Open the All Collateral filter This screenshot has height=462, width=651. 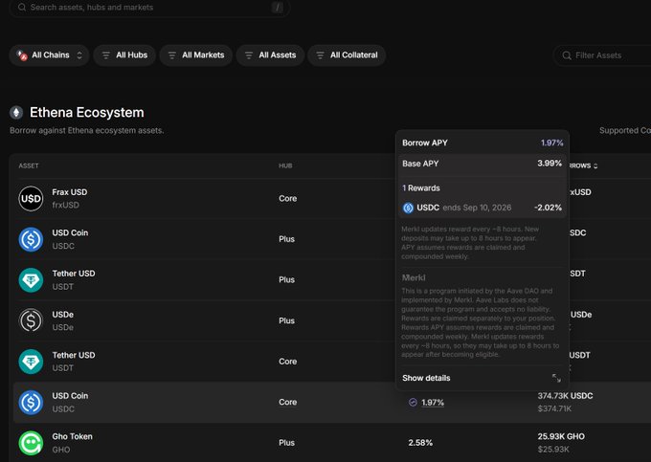[x=347, y=55]
